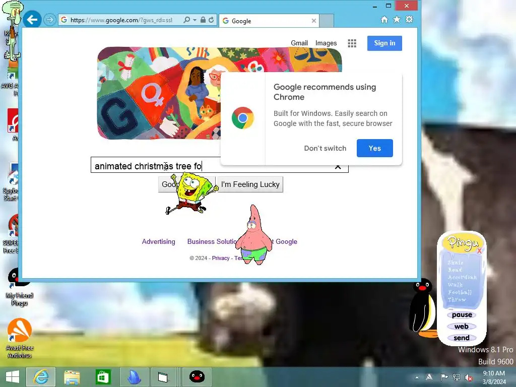Click the Pingu face taskbar icon
This screenshot has height=387, width=516.
coord(197,377)
